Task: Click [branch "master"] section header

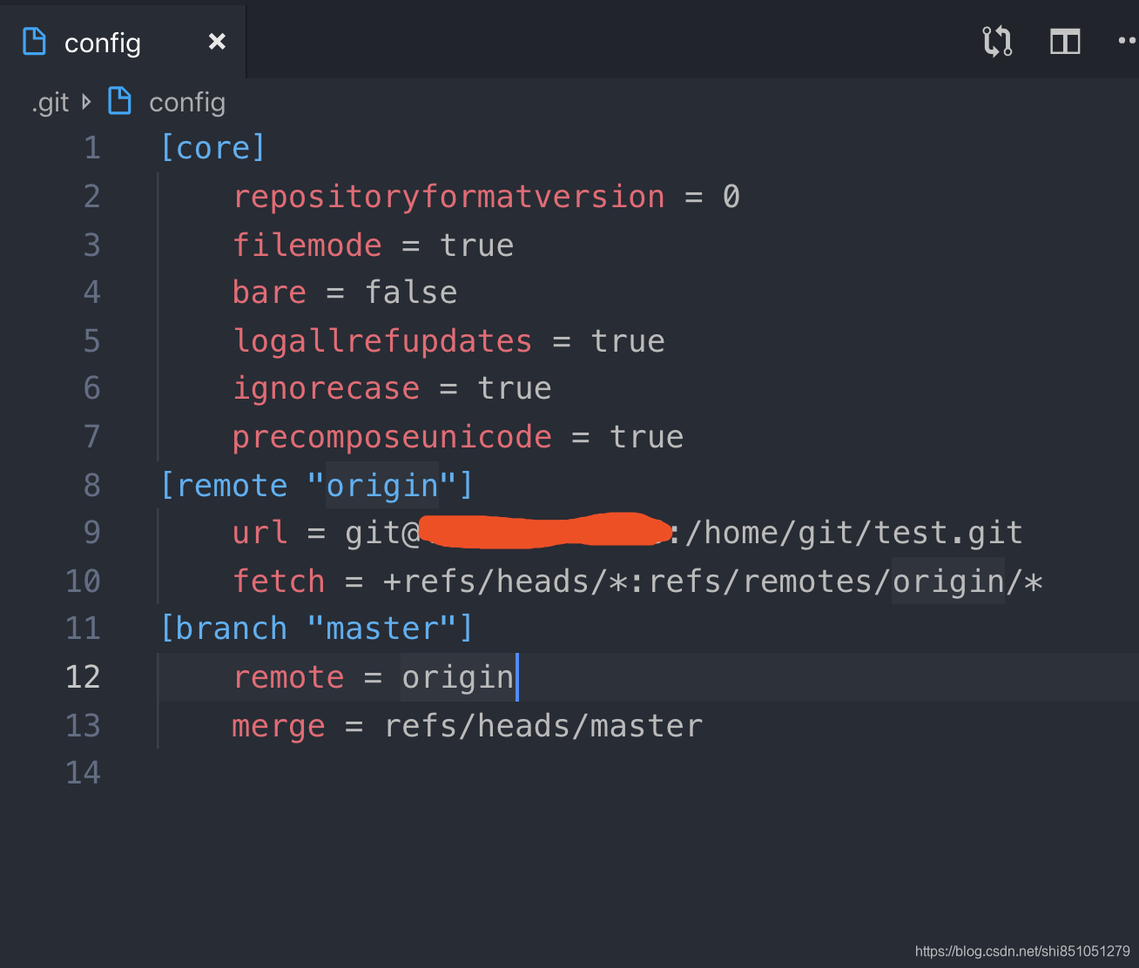Action: [x=317, y=628]
